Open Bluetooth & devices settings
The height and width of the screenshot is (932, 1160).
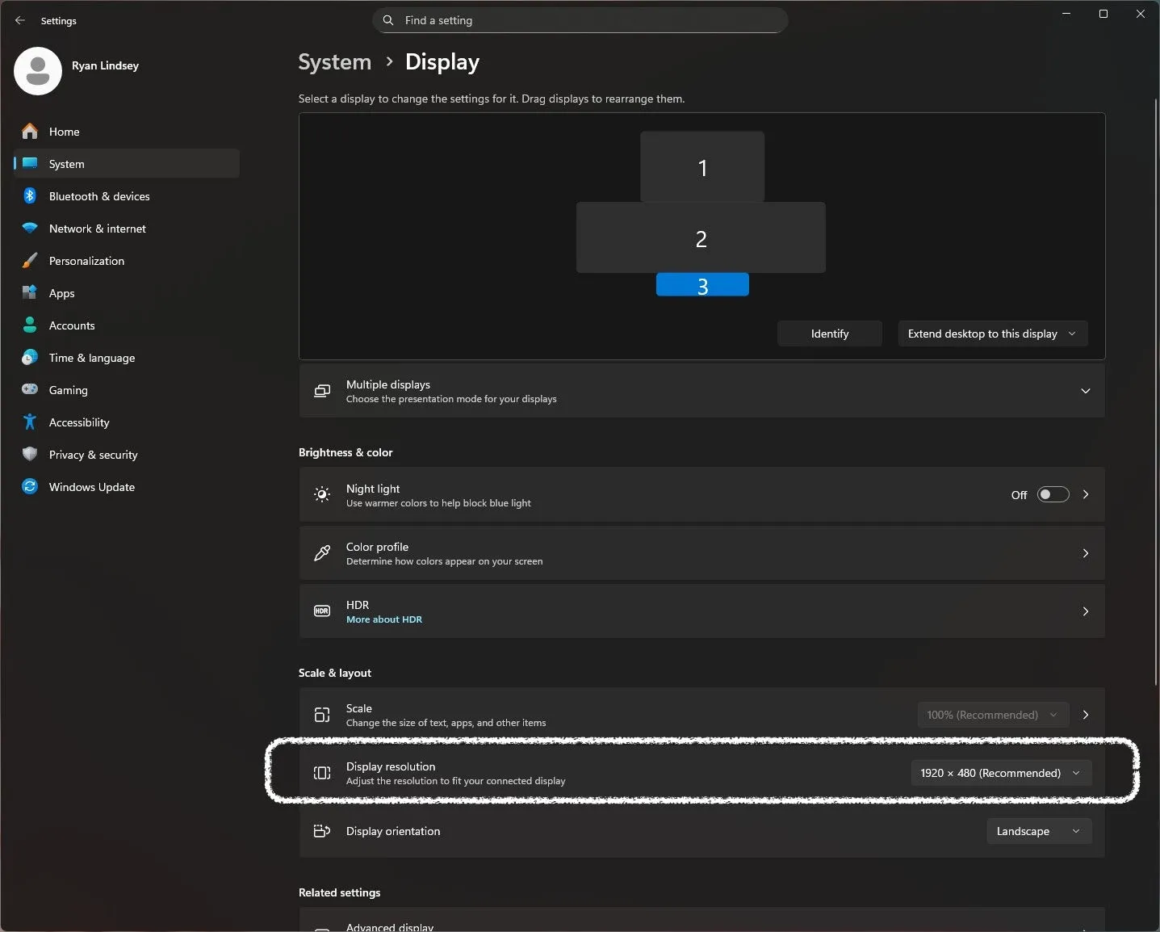tap(127, 195)
